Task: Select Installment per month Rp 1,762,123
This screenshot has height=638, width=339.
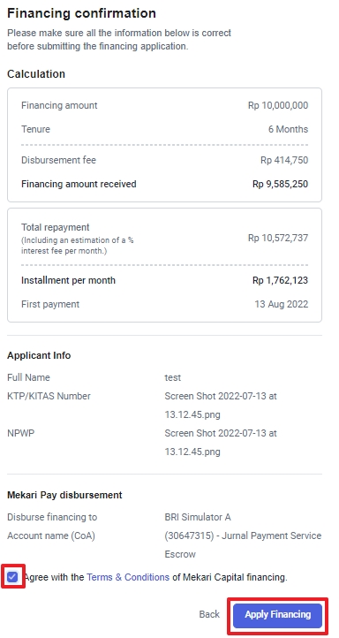Action: (281, 280)
